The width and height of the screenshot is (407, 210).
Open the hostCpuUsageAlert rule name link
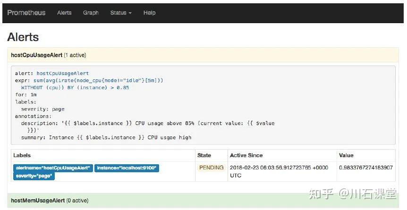(63, 74)
